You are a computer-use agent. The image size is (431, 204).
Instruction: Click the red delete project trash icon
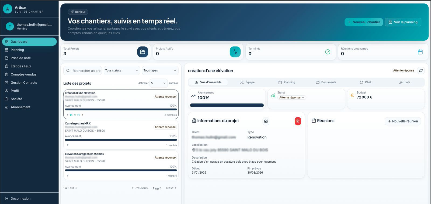298,121
